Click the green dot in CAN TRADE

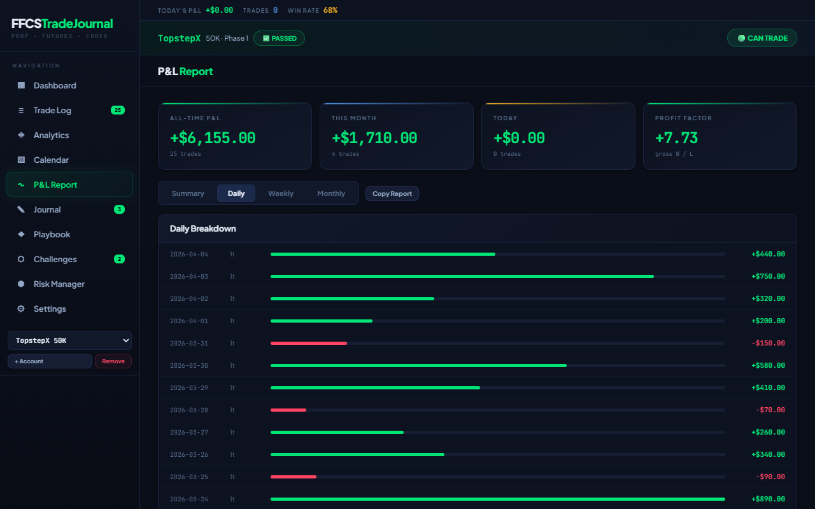[741, 38]
